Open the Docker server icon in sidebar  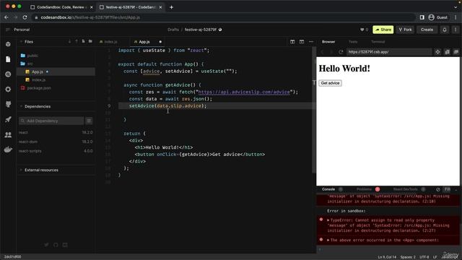8,149
